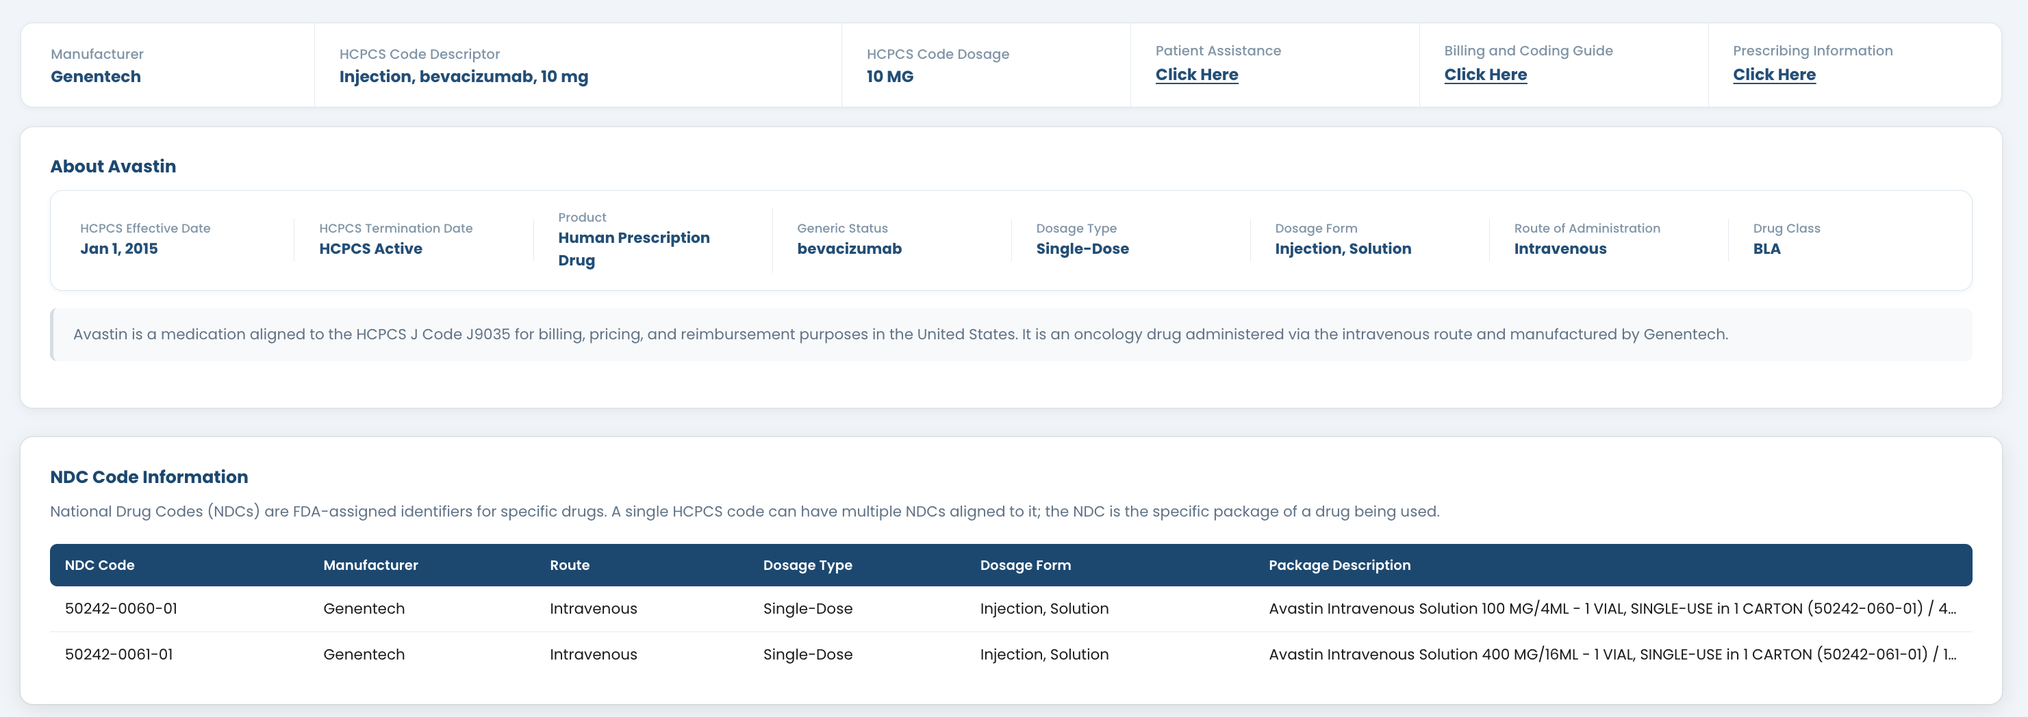Click the Human Prescription Drug product value
The width and height of the screenshot is (2028, 717).
(x=634, y=249)
